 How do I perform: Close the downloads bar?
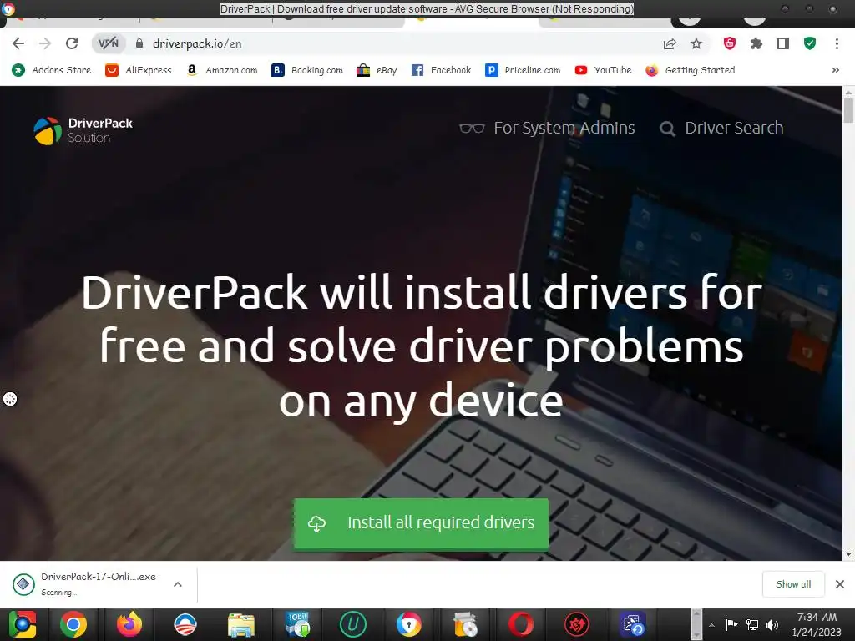[840, 584]
